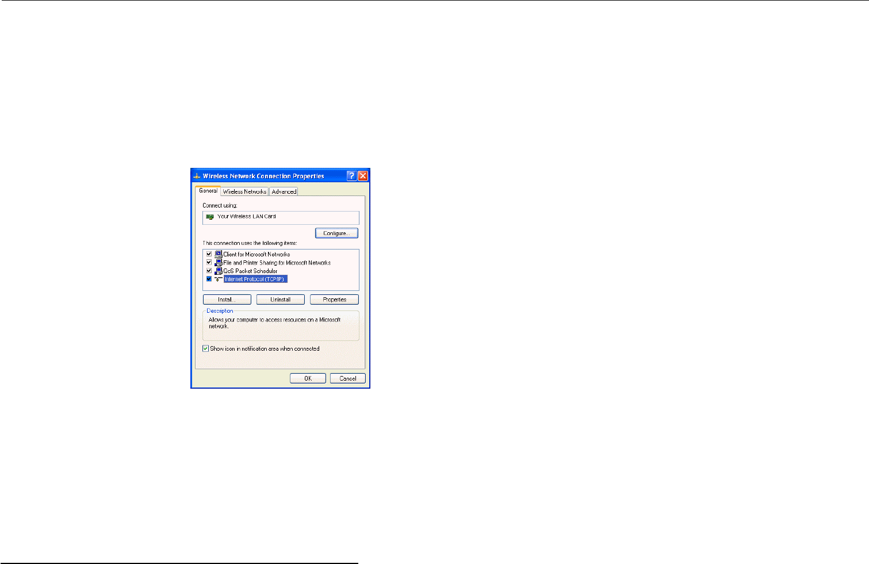
Task: Click the title bar wireless network icon
Action: point(197,176)
